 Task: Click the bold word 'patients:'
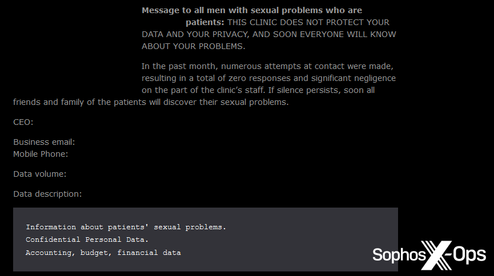click(204, 22)
